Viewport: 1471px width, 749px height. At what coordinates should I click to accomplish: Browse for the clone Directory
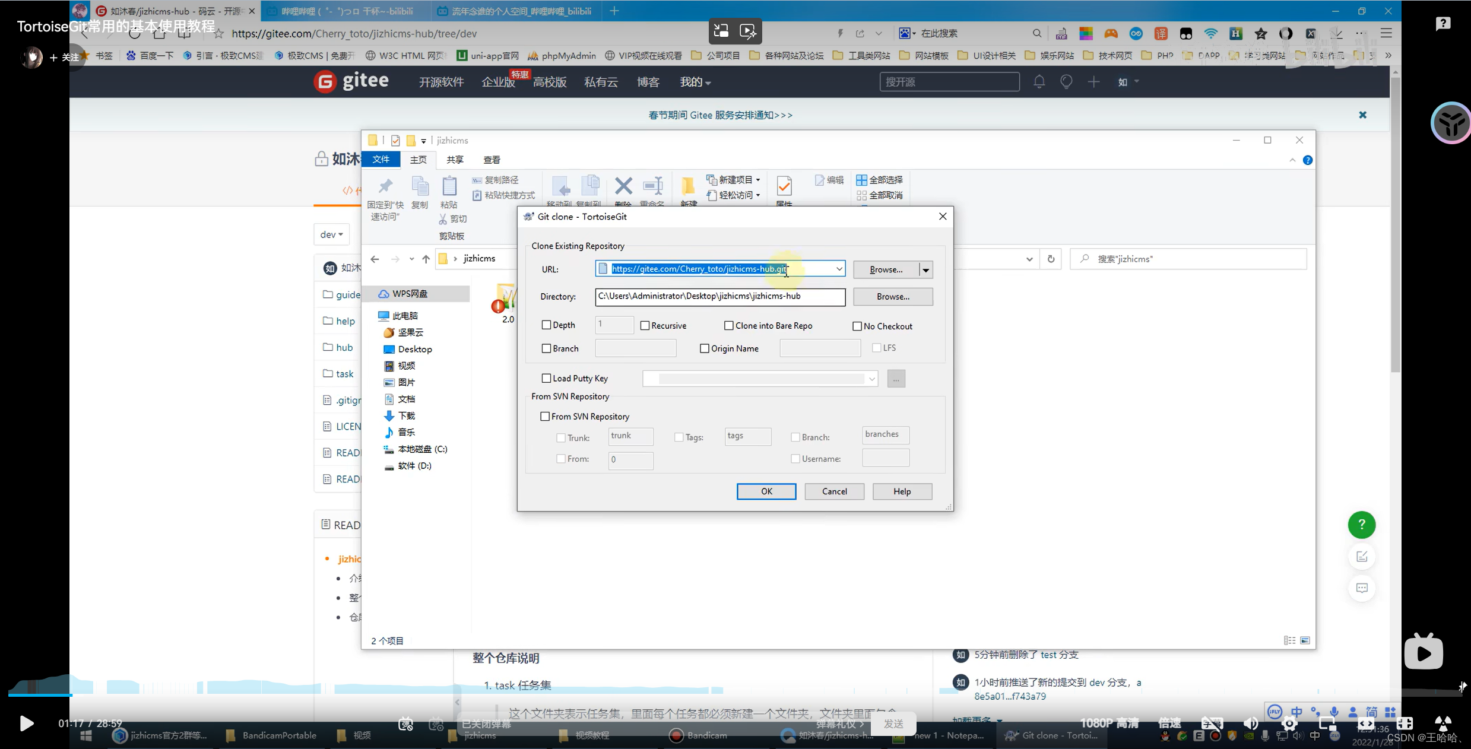pyautogui.click(x=893, y=297)
